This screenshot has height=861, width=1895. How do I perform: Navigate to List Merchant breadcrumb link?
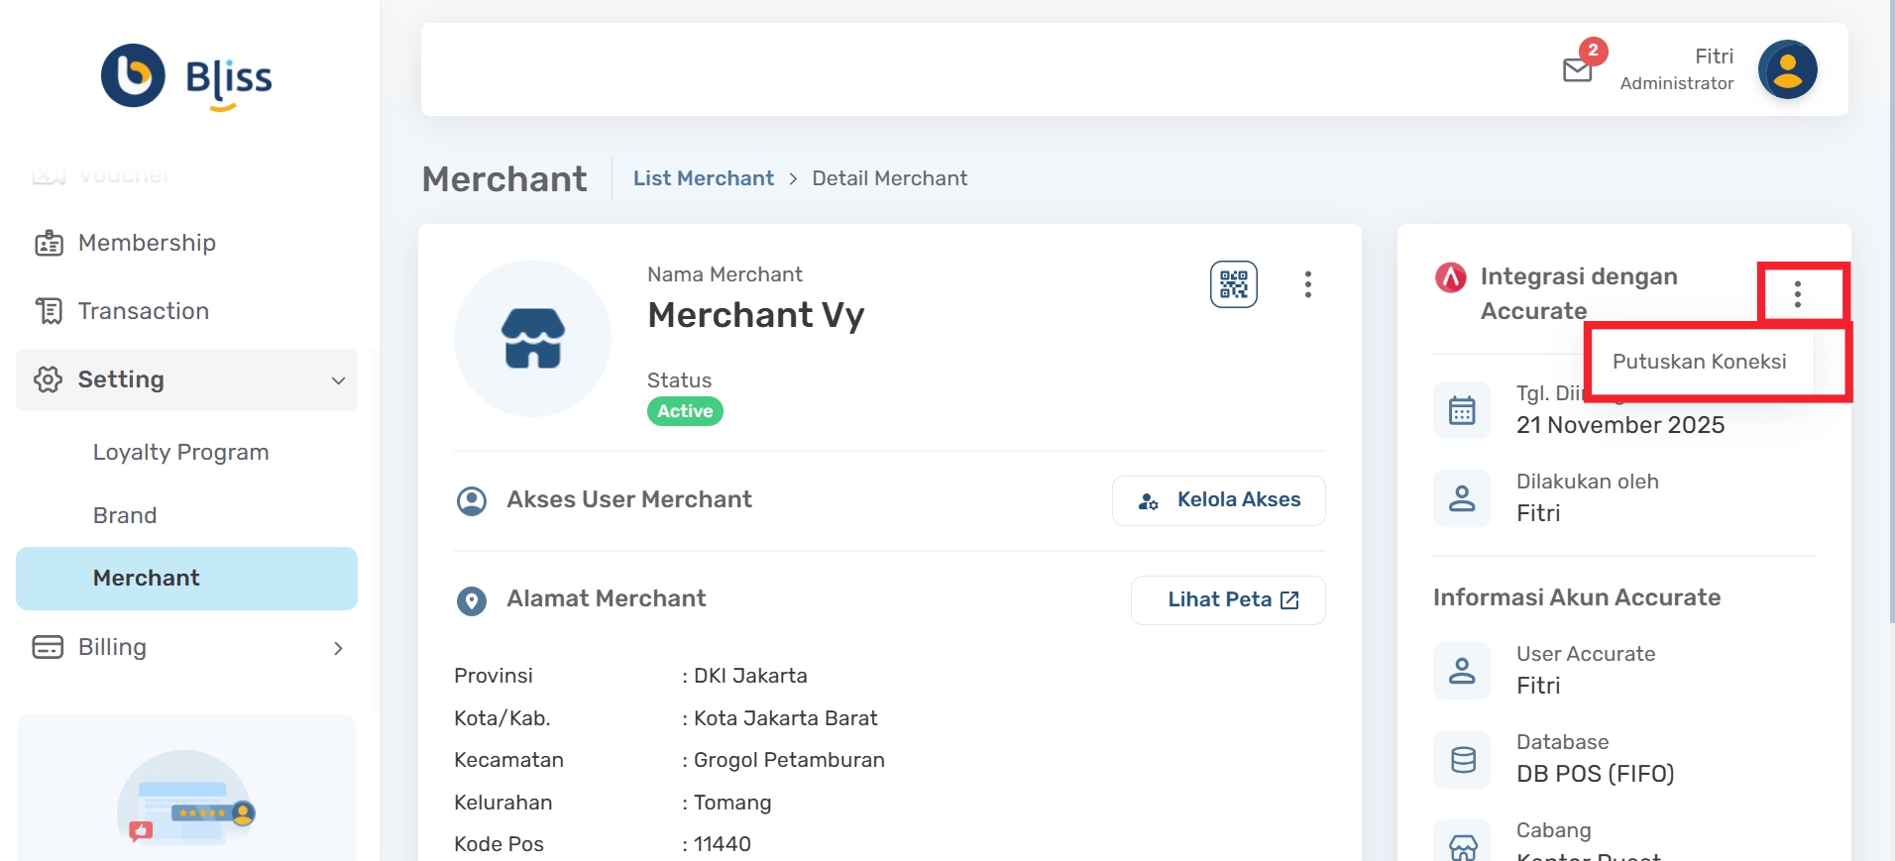click(703, 178)
